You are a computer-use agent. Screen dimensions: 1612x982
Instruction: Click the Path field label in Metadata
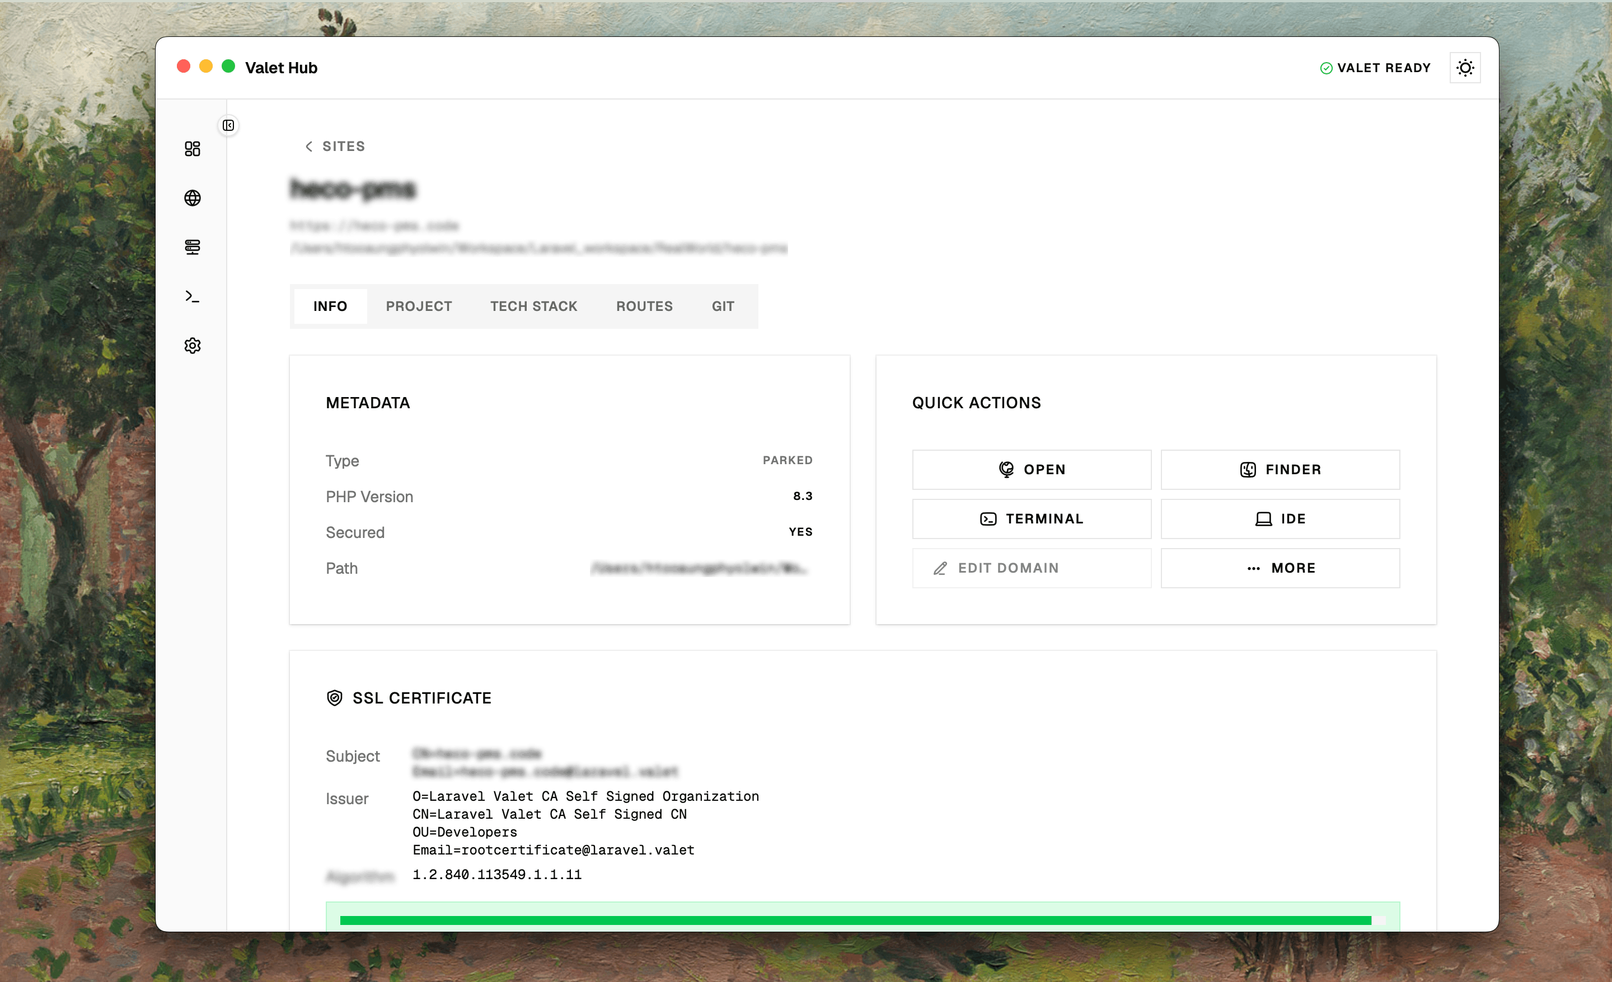[341, 568]
